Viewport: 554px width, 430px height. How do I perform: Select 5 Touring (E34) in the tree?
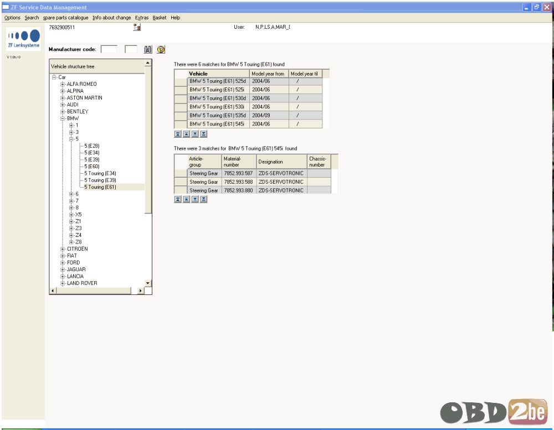100,173
